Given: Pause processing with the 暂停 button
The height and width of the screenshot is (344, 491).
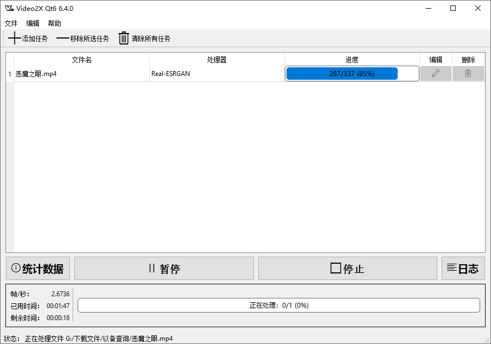Looking at the screenshot, I should [164, 269].
